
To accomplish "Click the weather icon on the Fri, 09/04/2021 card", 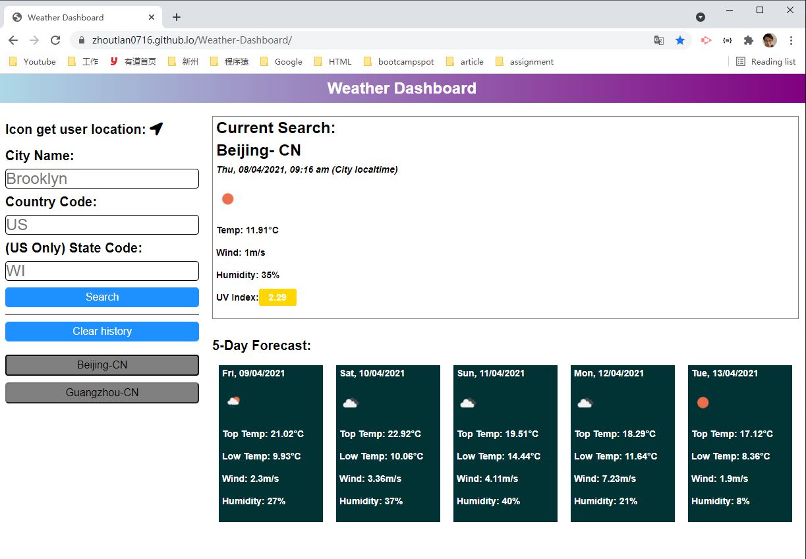I will (233, 401).
